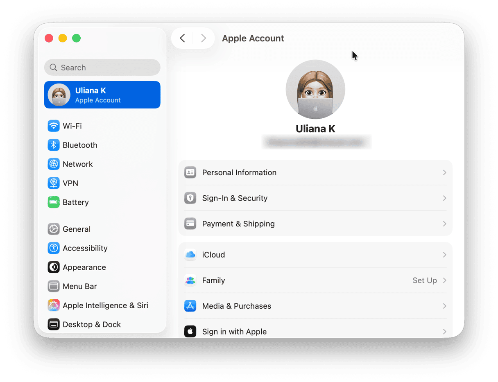Click the Battery icon in sidebar
Viewport: 498px width, 382px height.
coord(54,202)
